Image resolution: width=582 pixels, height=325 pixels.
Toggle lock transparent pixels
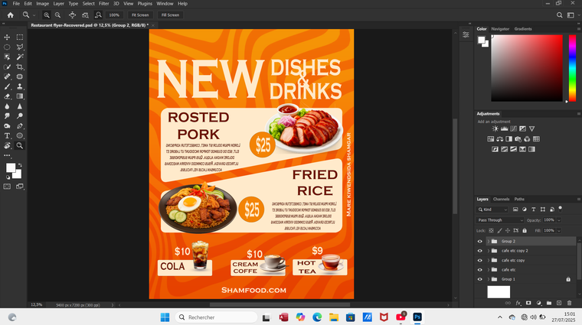tap(491, 230)
